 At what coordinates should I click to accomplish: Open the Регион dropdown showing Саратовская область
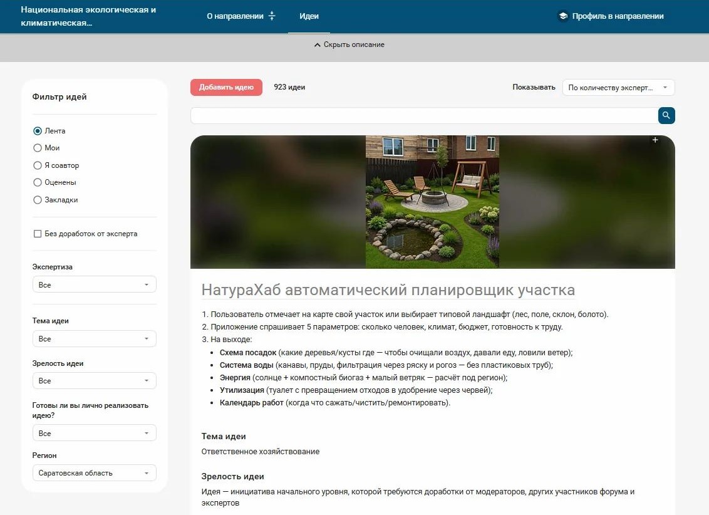(95, 473)
